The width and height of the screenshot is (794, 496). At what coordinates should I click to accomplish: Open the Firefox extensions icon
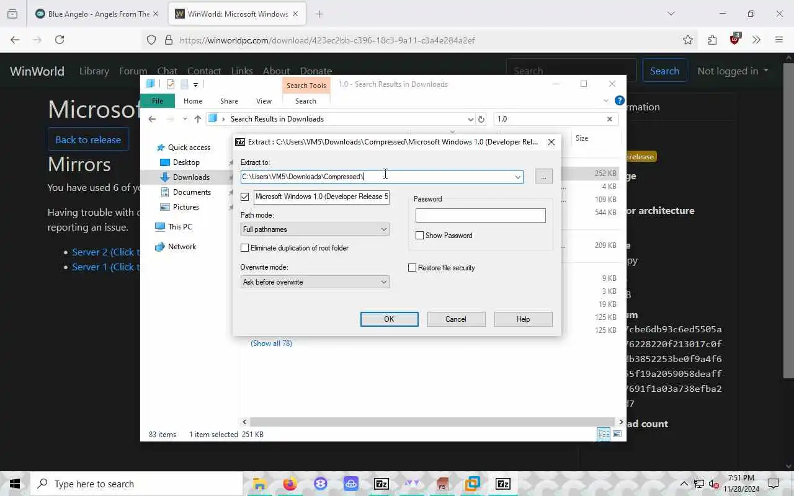click(712, 40)
